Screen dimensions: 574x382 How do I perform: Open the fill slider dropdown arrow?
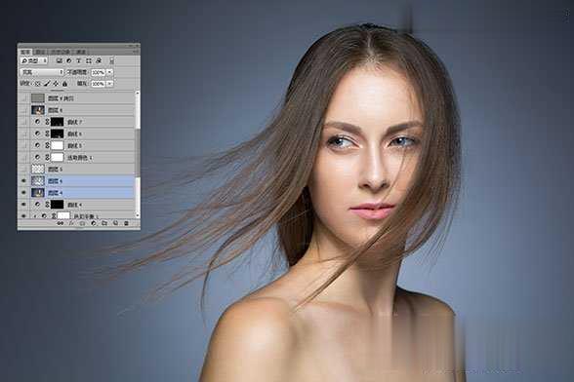[x=109, y=84]
